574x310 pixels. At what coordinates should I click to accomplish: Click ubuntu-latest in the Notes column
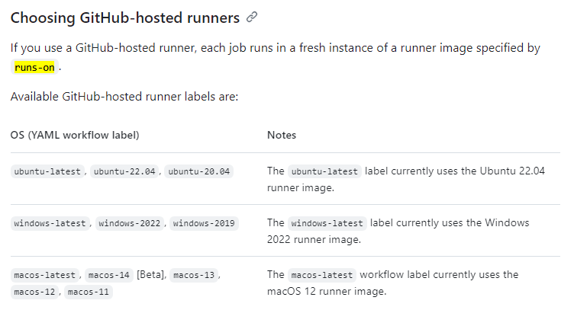pos(324,171)
